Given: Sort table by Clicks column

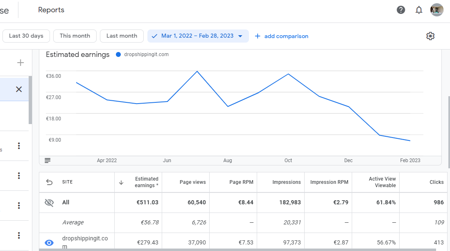Looking at the screenshot, I should click(436, 182).
